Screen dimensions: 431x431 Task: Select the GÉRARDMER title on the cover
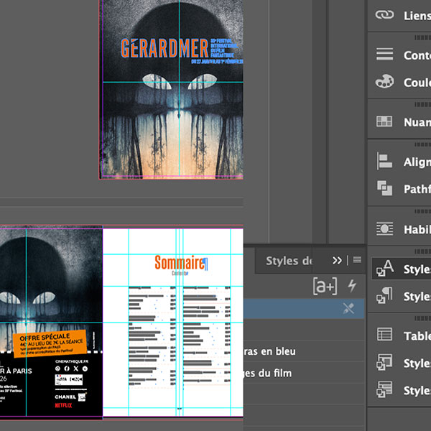[x=164, y=48]
